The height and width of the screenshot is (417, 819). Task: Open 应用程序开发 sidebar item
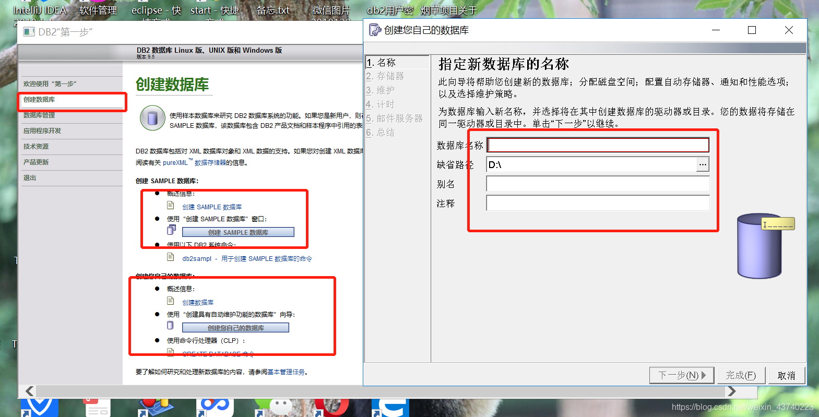42,131
